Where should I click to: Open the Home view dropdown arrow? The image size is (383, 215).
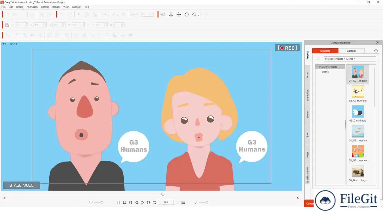198,15
